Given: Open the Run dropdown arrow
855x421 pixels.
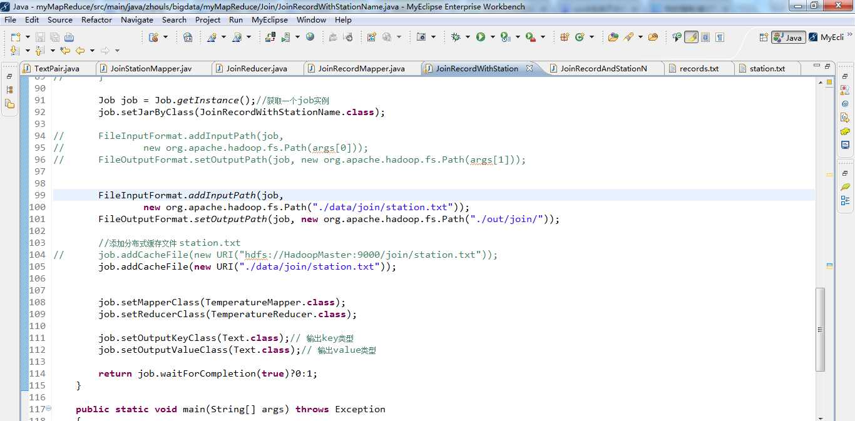Looking at the screenshot, I should 493,37.
